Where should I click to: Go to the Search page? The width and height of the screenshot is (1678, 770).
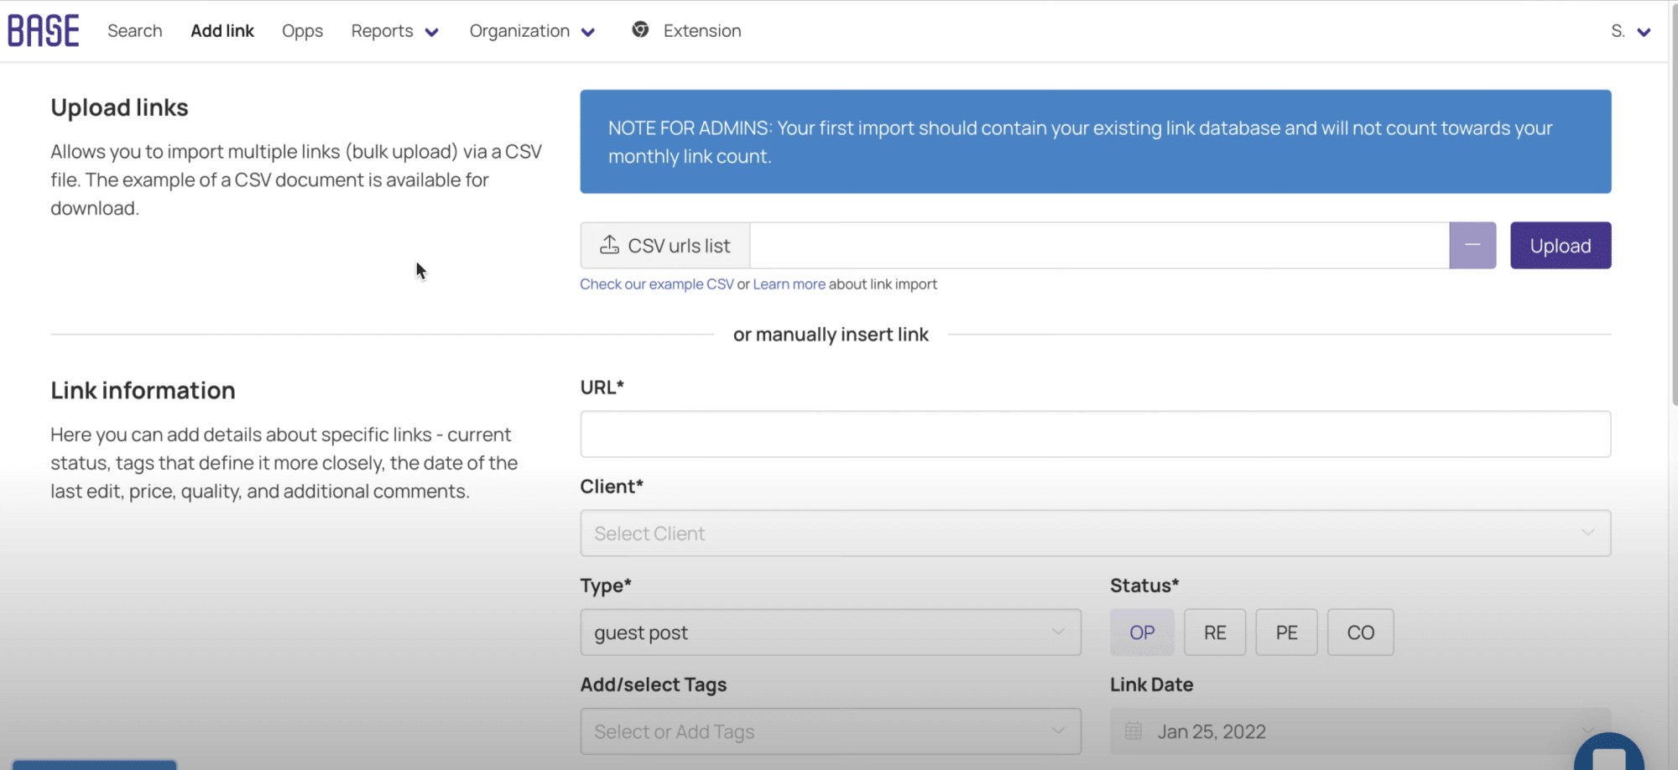pyautogui.click(x=134, y=31)
